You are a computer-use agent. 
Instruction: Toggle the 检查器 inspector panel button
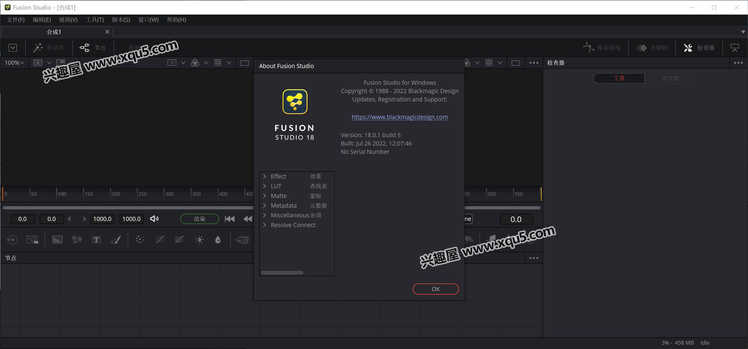[699, 48]
